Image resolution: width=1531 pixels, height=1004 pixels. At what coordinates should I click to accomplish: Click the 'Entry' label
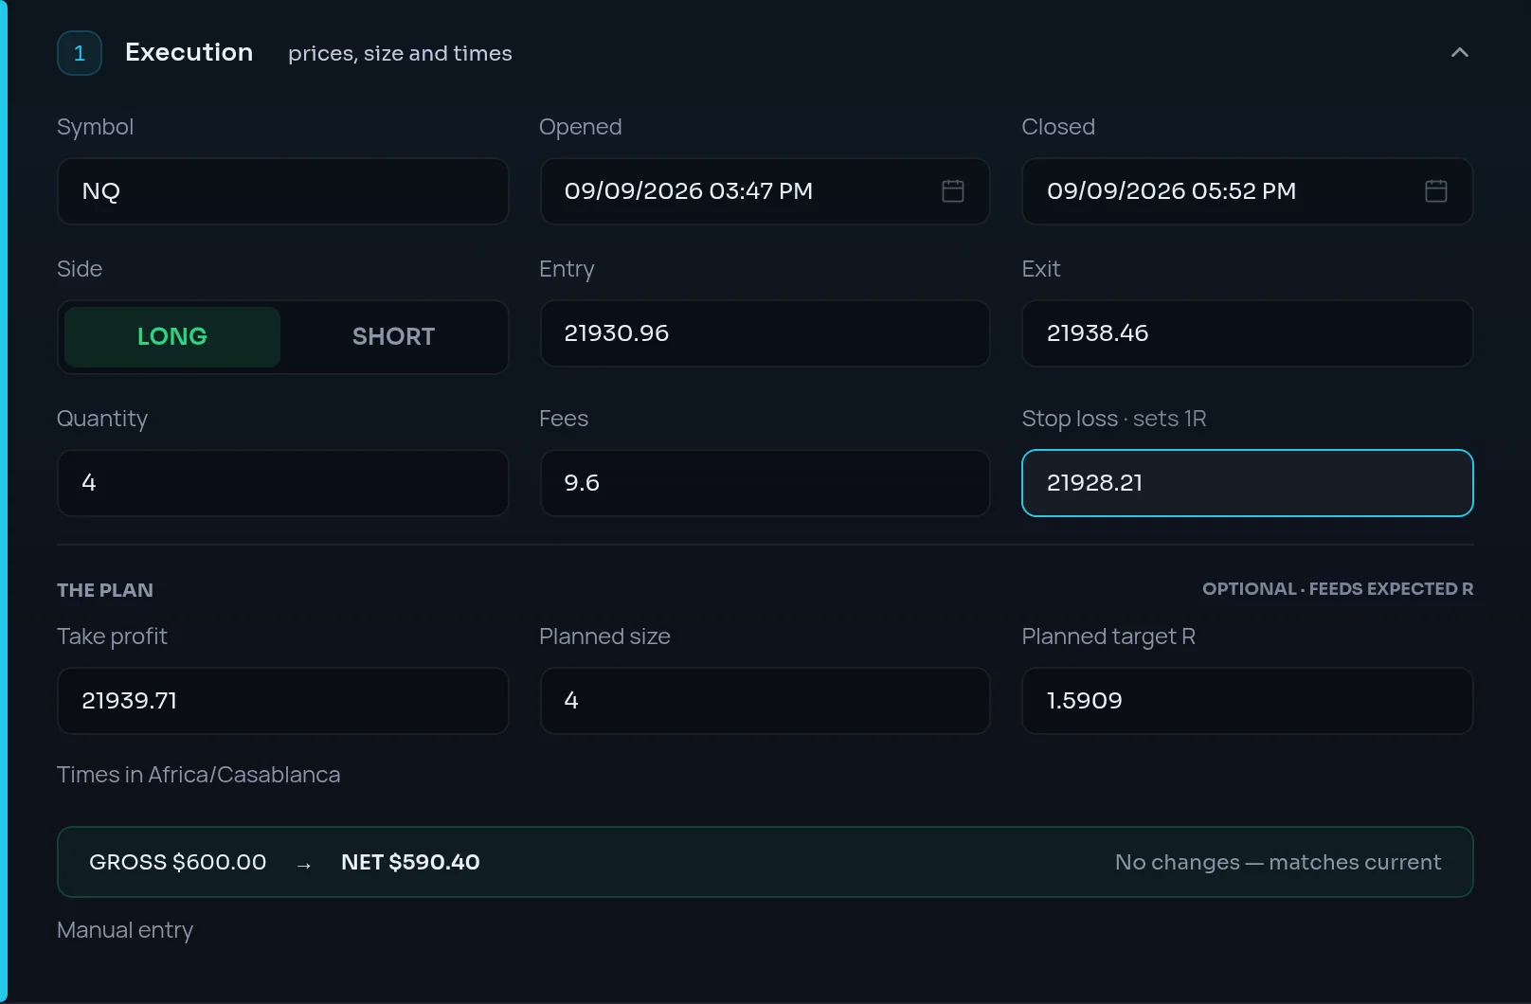click(567, 269)
